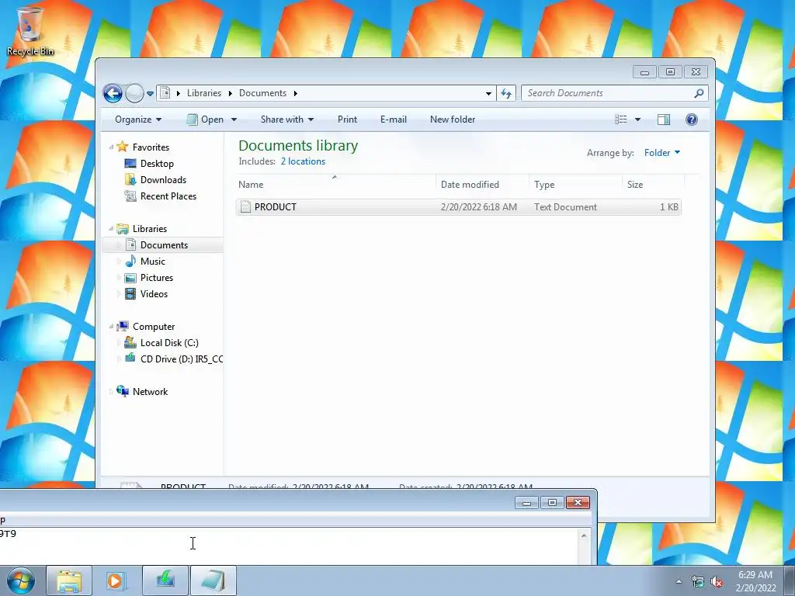The width and height of the screenshot is (795, 596).
Task: Sort by Name column header
Action: pos(335,185)
